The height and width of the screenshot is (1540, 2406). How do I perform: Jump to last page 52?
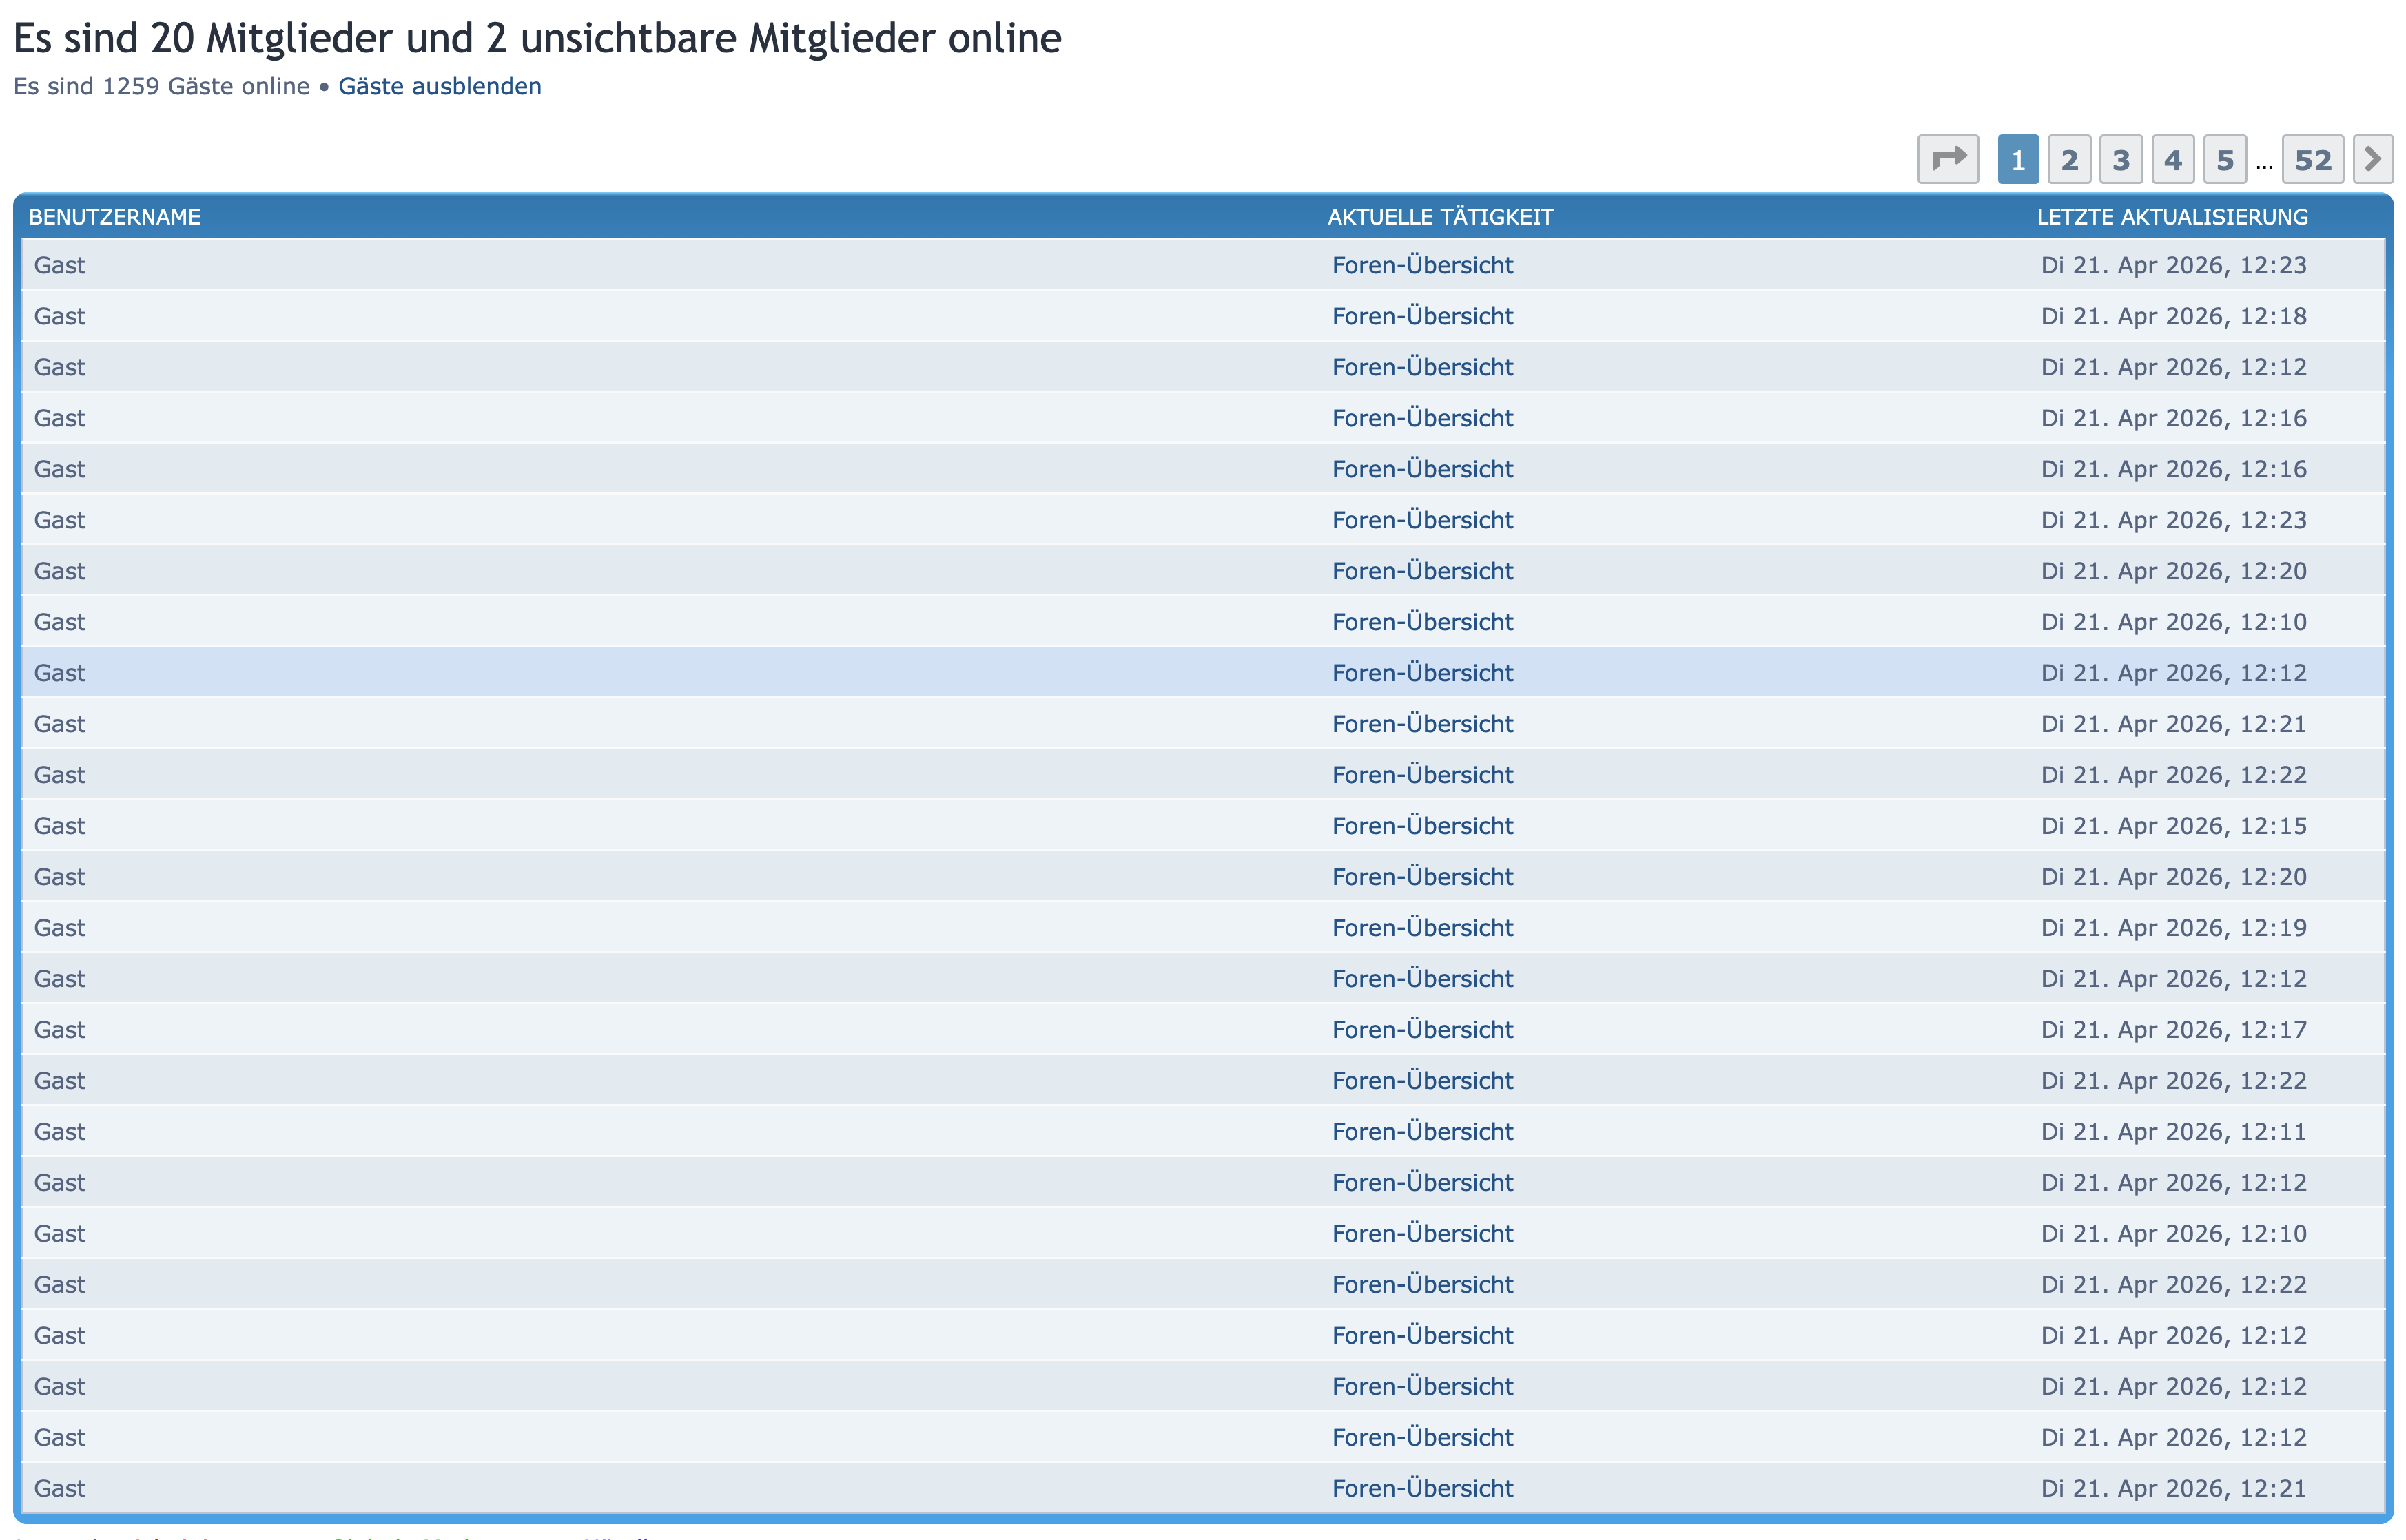(x=2312, y=160)
